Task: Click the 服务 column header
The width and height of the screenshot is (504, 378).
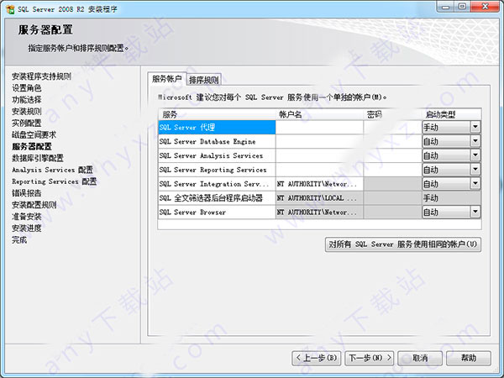Action: pos(217,114)
